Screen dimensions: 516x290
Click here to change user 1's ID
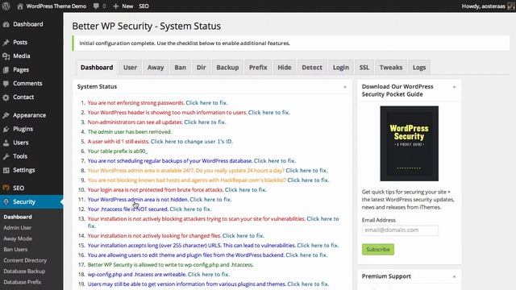192,142
